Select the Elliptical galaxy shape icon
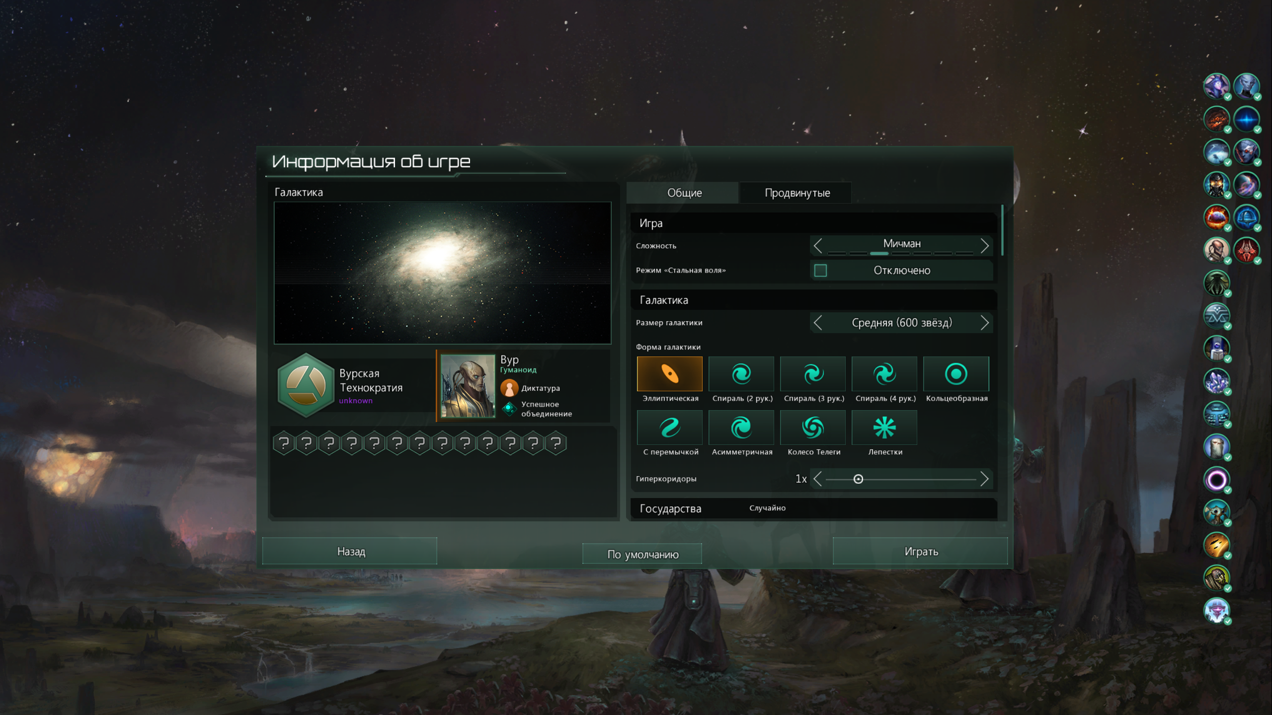Viewport: 1272px width, 715px height. click(669, 374)
